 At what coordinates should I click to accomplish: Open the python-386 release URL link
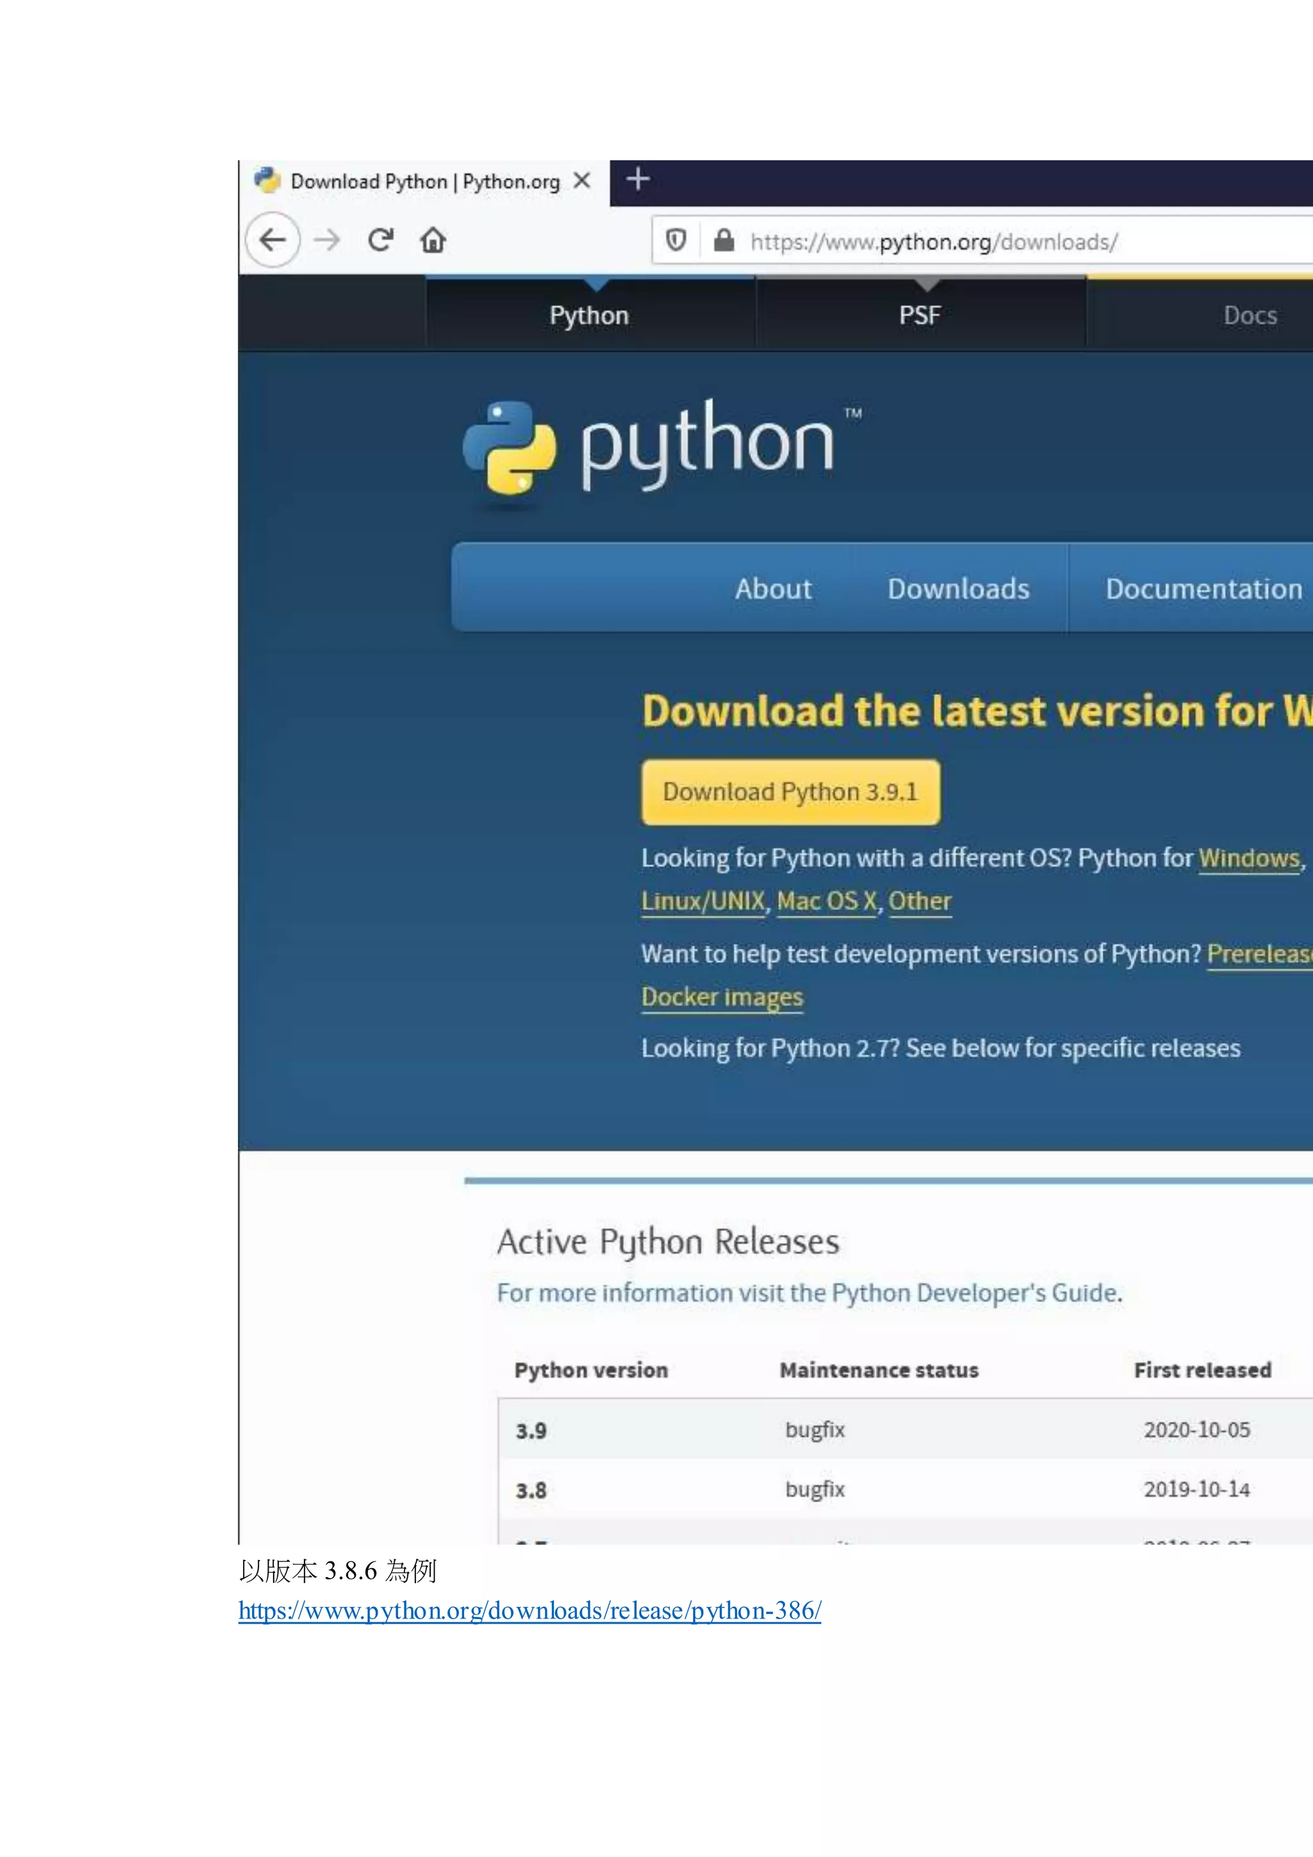[x=530, y=1610]
